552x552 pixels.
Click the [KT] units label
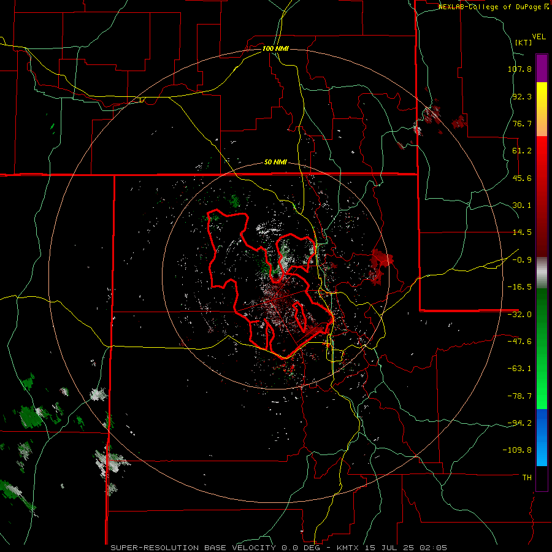pyautogui.click(x=524, y=42)
